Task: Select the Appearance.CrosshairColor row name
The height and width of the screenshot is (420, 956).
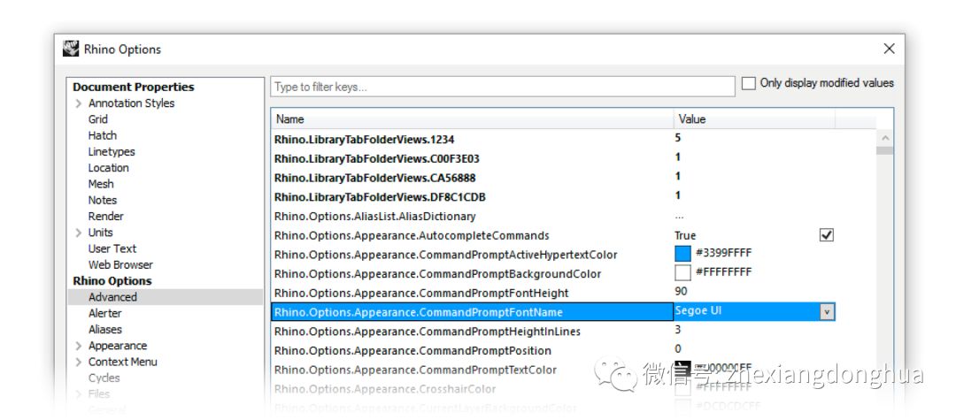Action: (385, 389)
